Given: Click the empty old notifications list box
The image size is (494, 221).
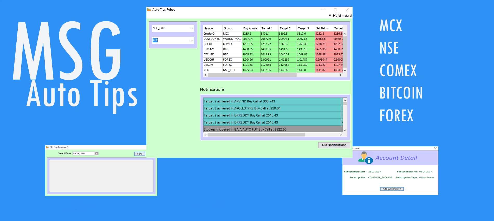Looking at the screenshot, I should 101,176.
